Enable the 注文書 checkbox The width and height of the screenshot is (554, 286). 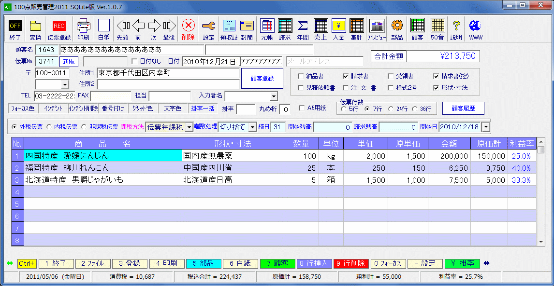point(346,88)
